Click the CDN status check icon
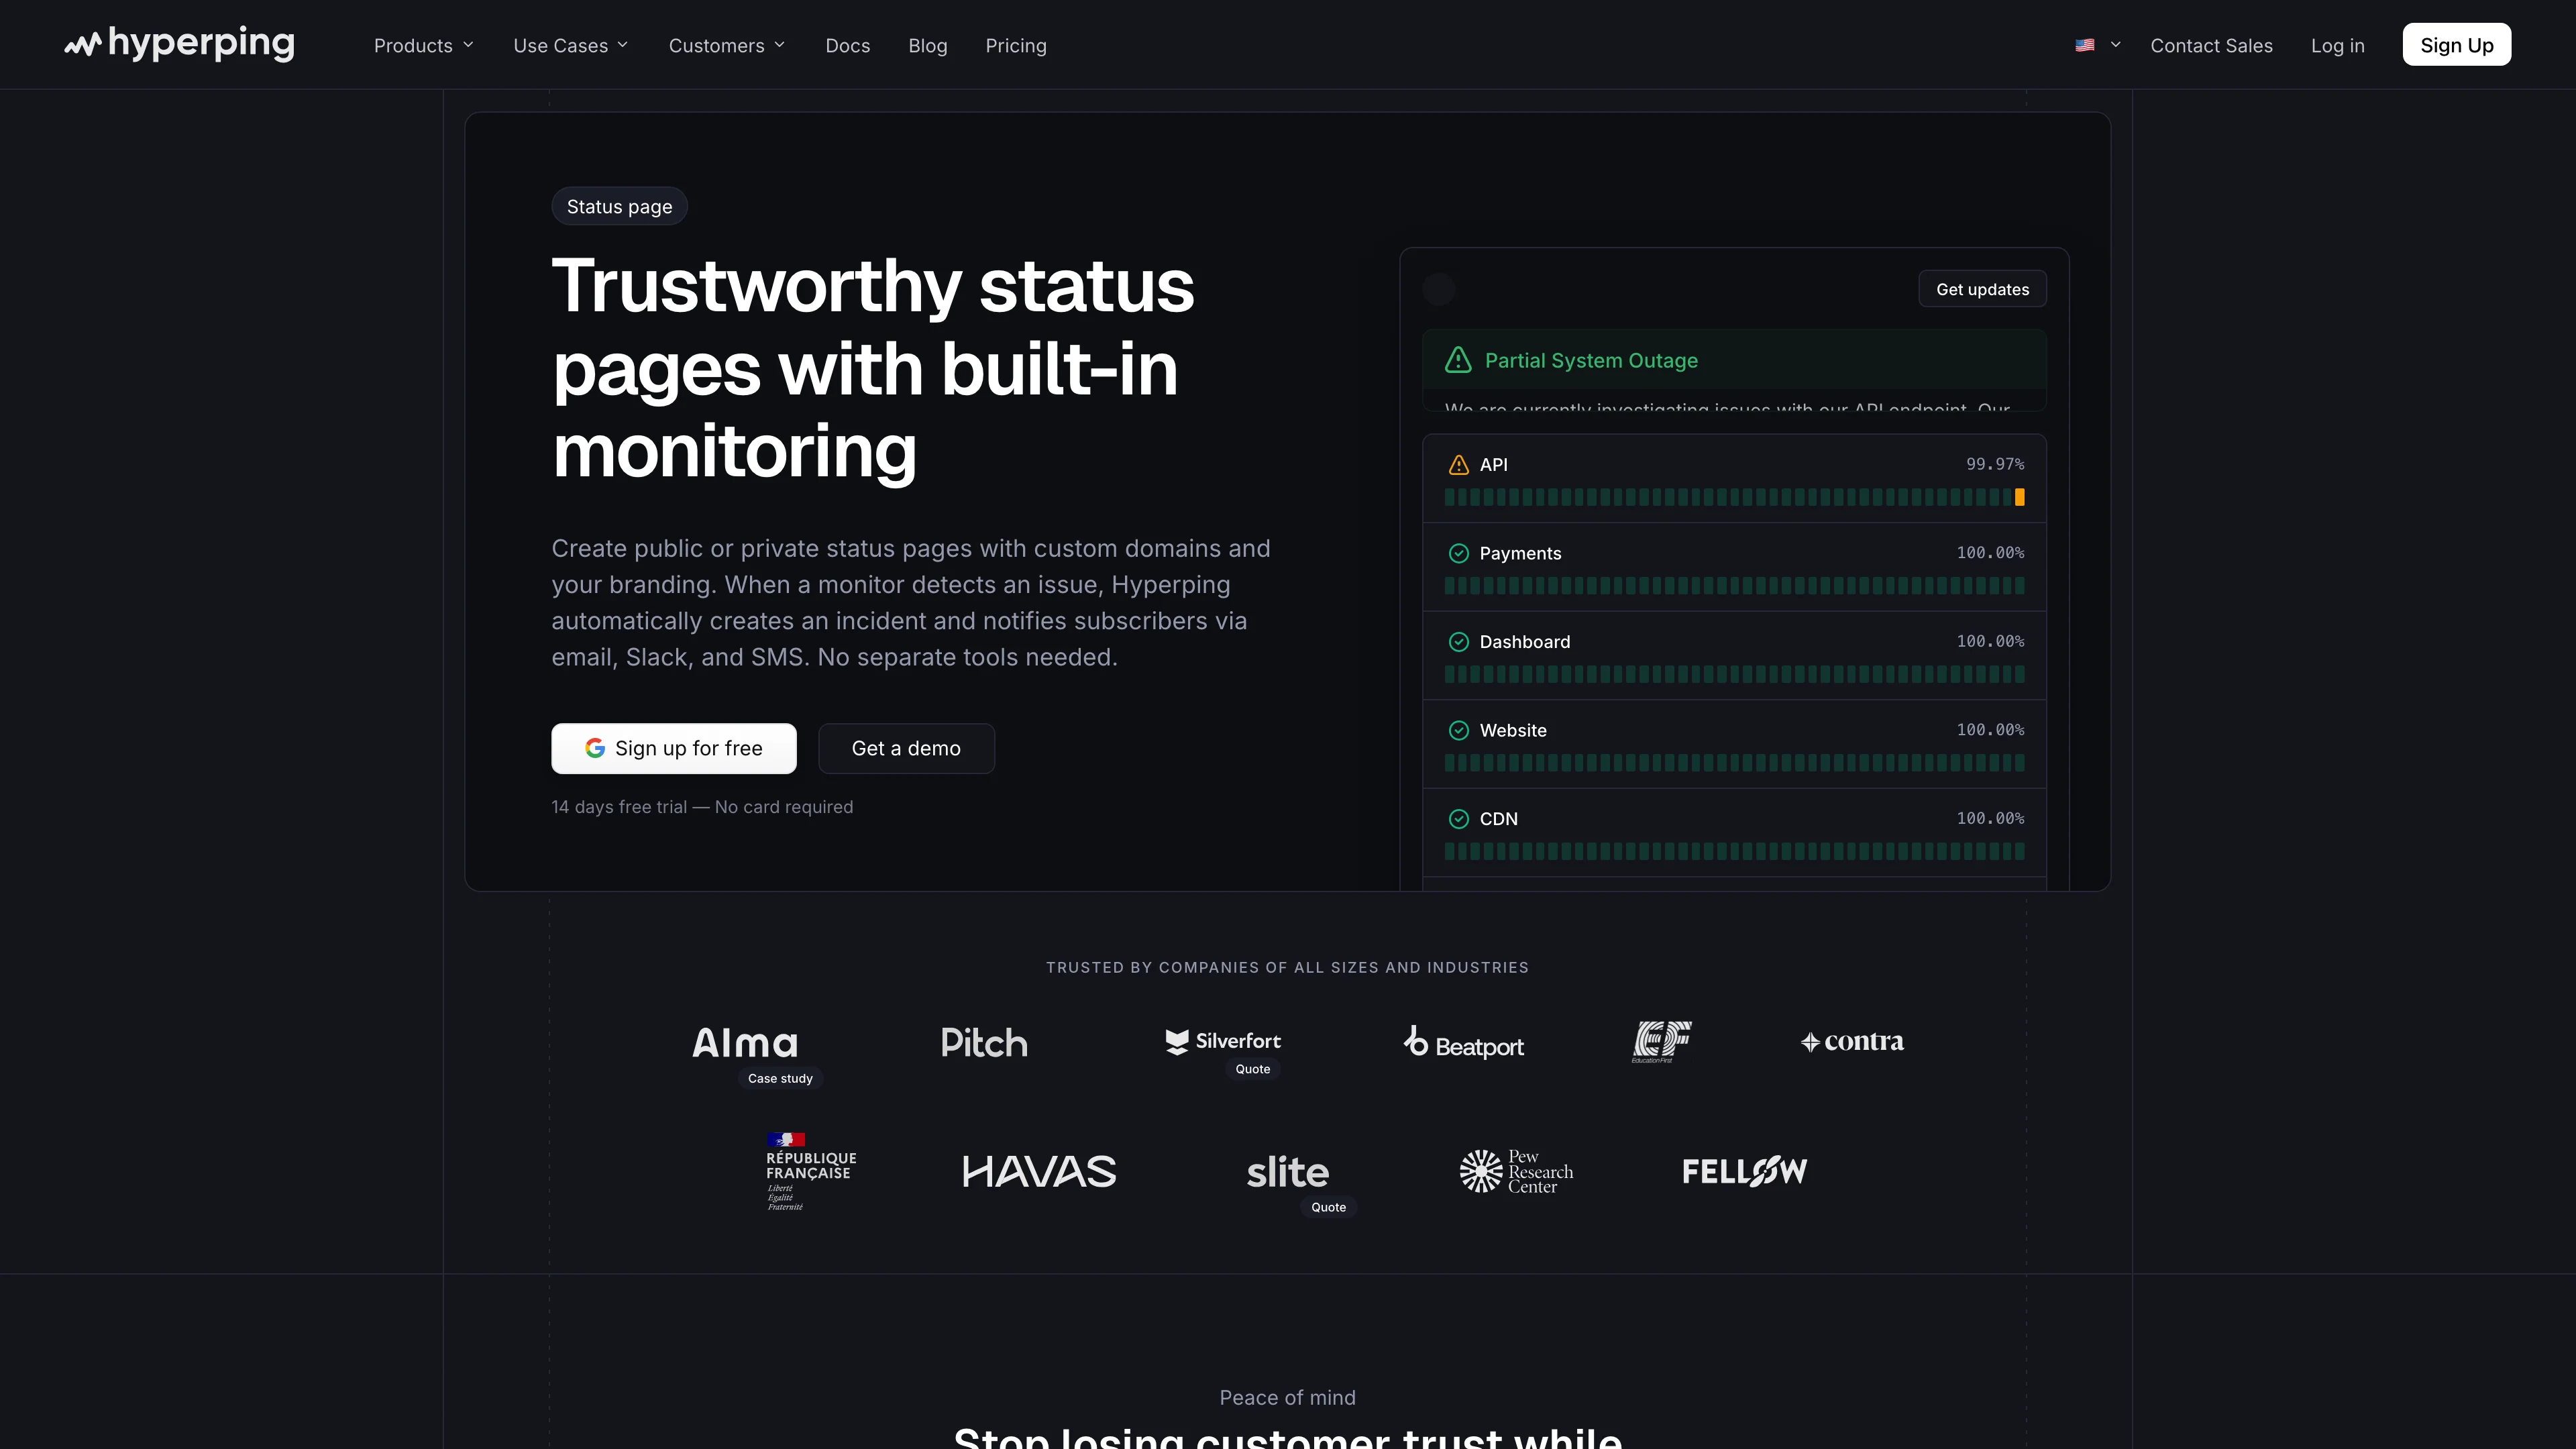 1458,819
